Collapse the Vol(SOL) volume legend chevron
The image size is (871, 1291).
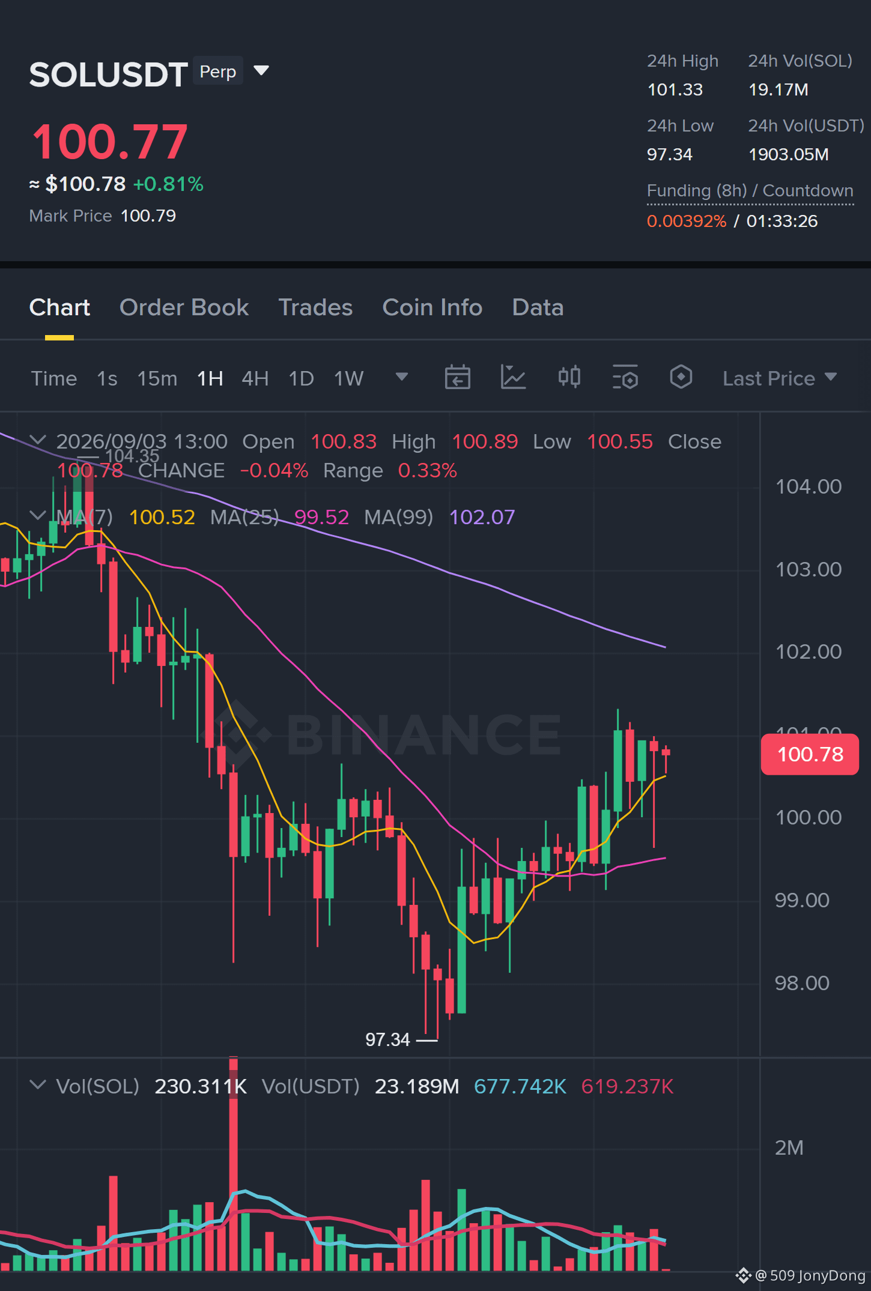click(38, 1084)
